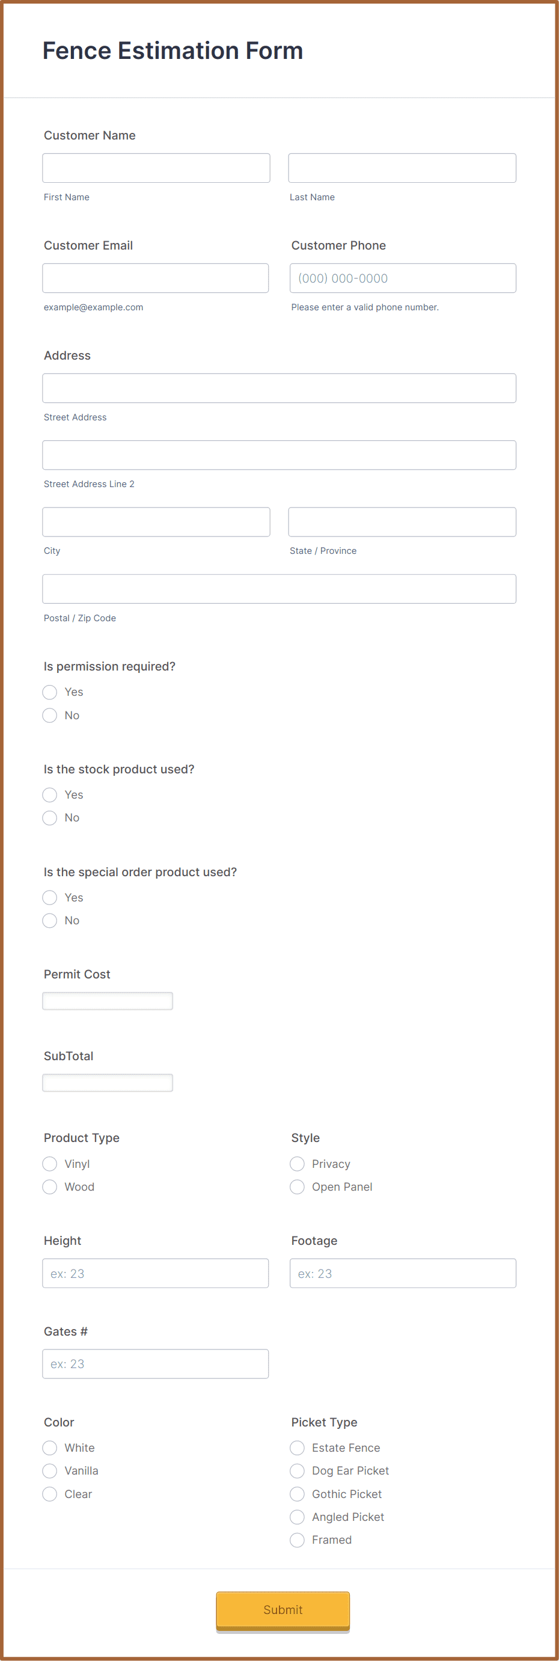559x1661 pixels.
Task: Focus the Customer Phone field
Action: (403, 278)
